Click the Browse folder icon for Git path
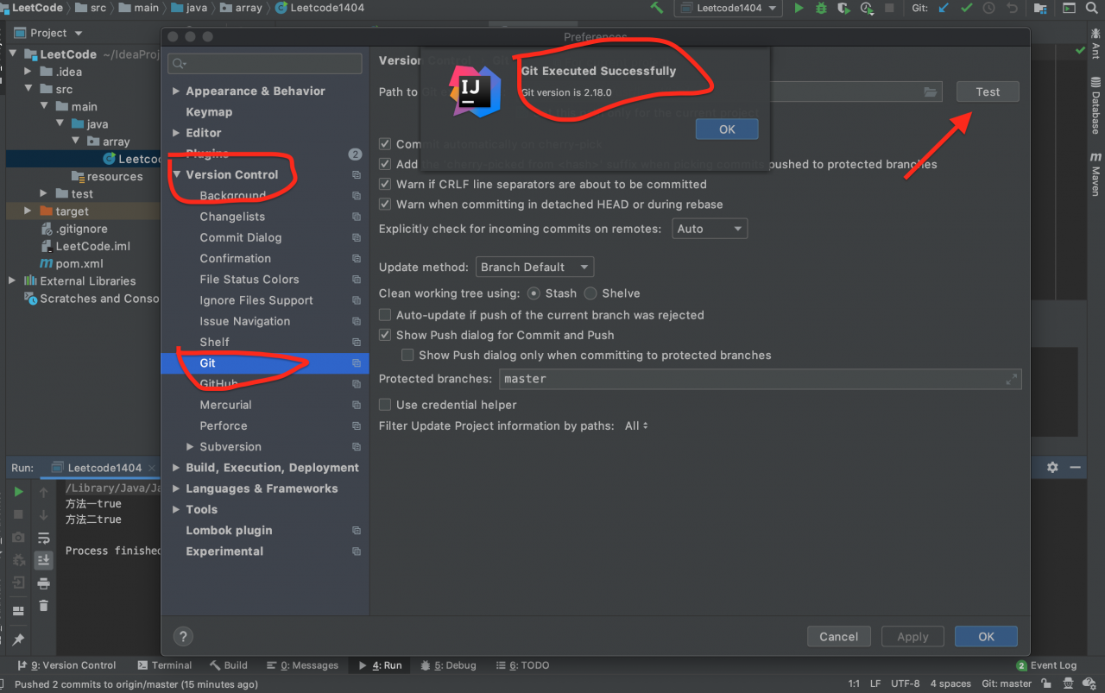Viewport: 1105px width, 693px height. coord(931,91)
